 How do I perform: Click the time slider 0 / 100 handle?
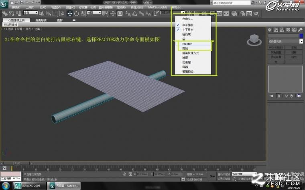[x=16, y=163]
